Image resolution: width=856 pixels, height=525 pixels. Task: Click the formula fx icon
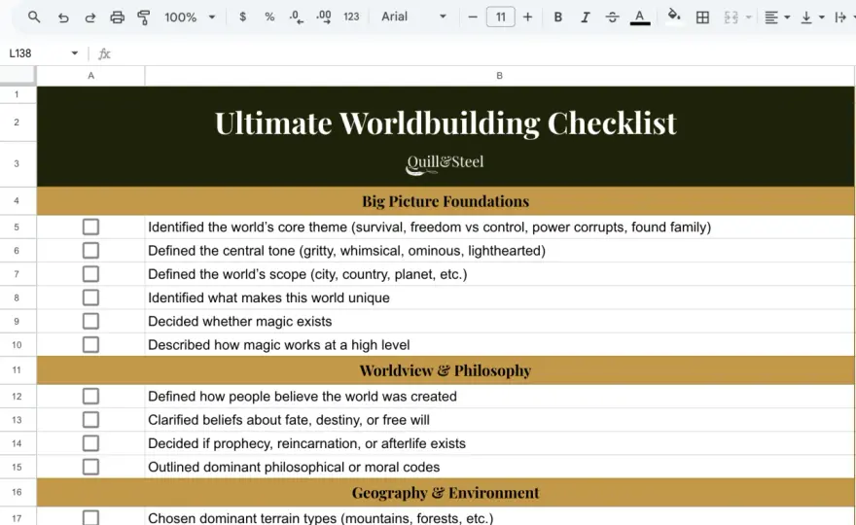click(x=104, y=53)
